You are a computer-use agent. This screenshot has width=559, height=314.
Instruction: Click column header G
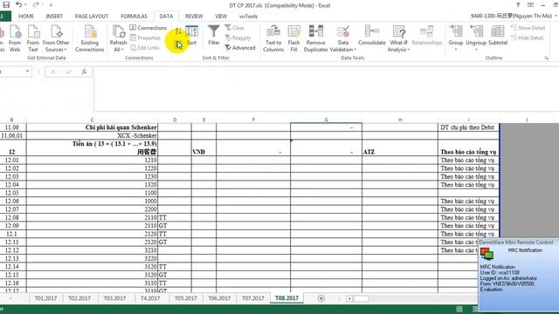pyautogui.click(x=326, y=120)
